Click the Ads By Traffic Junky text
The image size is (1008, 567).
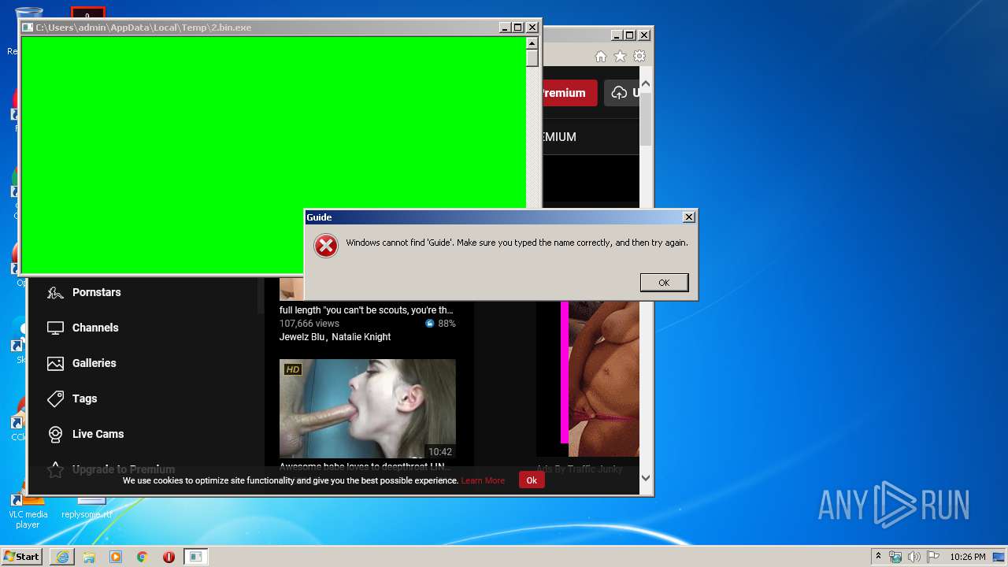click(580, 469)
